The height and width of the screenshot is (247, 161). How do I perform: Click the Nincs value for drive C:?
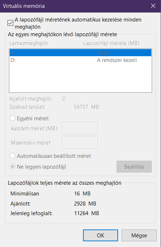pyautogui.click(x=103, y=53)
